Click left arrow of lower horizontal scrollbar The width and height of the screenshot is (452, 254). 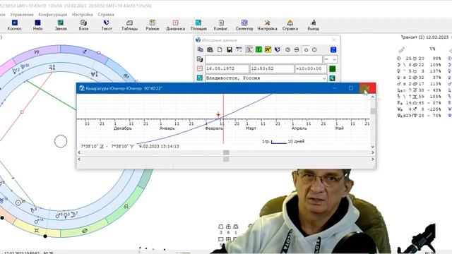click(79, 159)
